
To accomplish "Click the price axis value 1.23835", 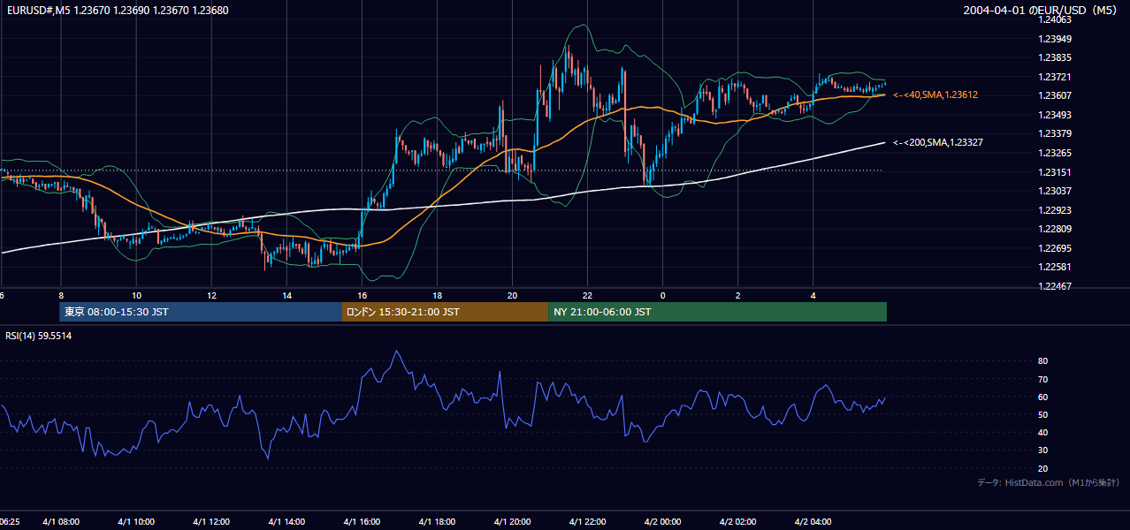I will click(1053, 58).
